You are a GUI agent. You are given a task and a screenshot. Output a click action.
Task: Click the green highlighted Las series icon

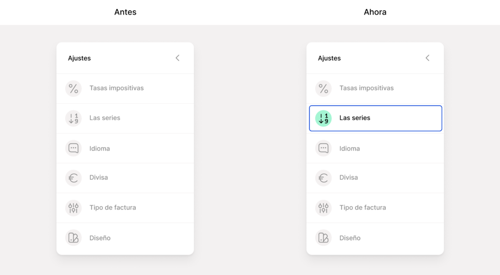(323, 118)
